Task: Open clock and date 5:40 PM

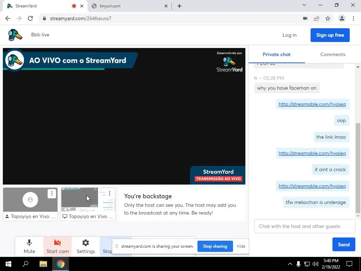Action: click(331, 264)
